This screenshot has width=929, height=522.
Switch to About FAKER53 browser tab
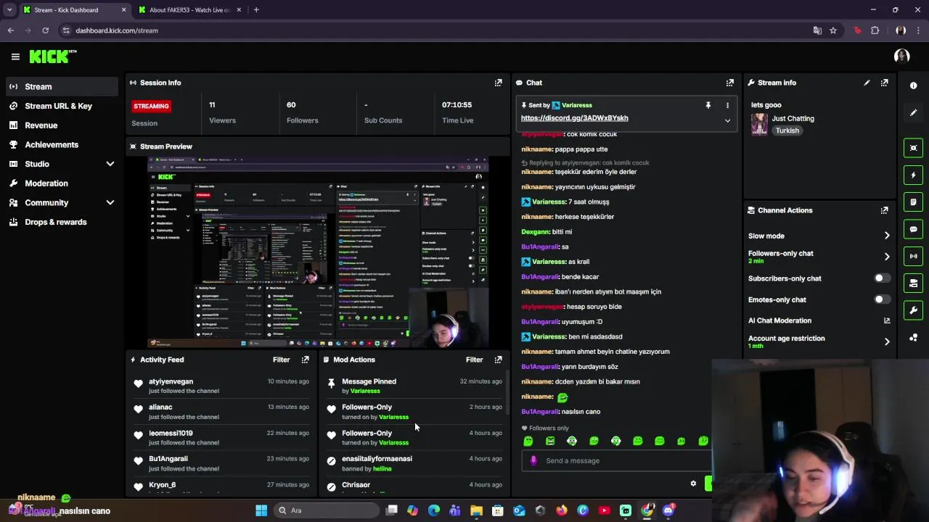pyautogui.click(x=189, y=10)
